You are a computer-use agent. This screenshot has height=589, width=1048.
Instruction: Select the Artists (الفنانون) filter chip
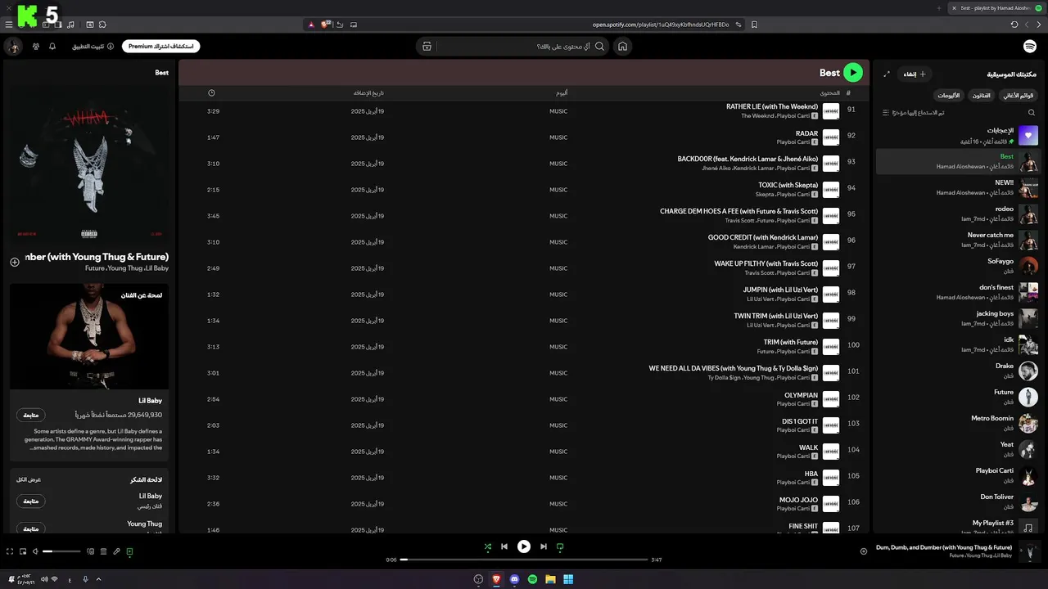tap(981, 96)
